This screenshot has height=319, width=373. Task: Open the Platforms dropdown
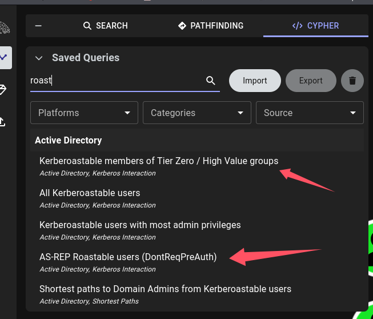[84, 113]
